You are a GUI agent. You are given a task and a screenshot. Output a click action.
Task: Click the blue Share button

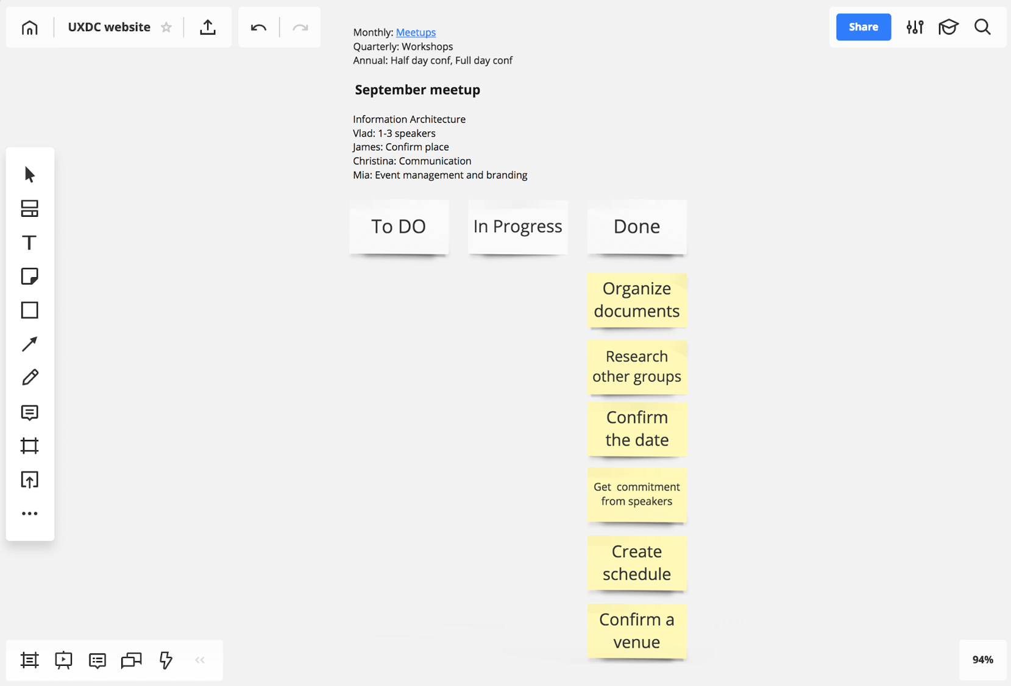pos(863,27)
